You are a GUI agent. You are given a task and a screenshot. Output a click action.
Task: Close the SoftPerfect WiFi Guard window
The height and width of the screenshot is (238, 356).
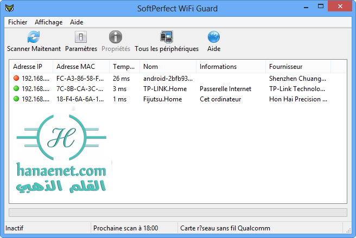pyautogui.click(x=340, y=7)
